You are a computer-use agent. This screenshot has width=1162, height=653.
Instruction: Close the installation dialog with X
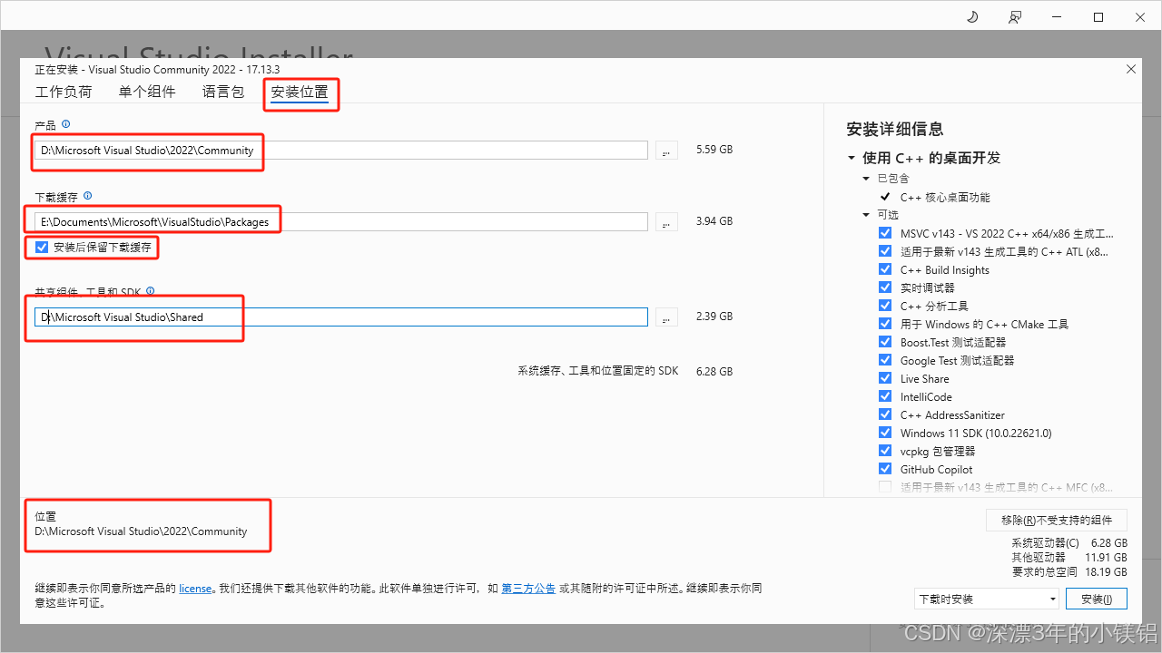[x=1130, y=69]
